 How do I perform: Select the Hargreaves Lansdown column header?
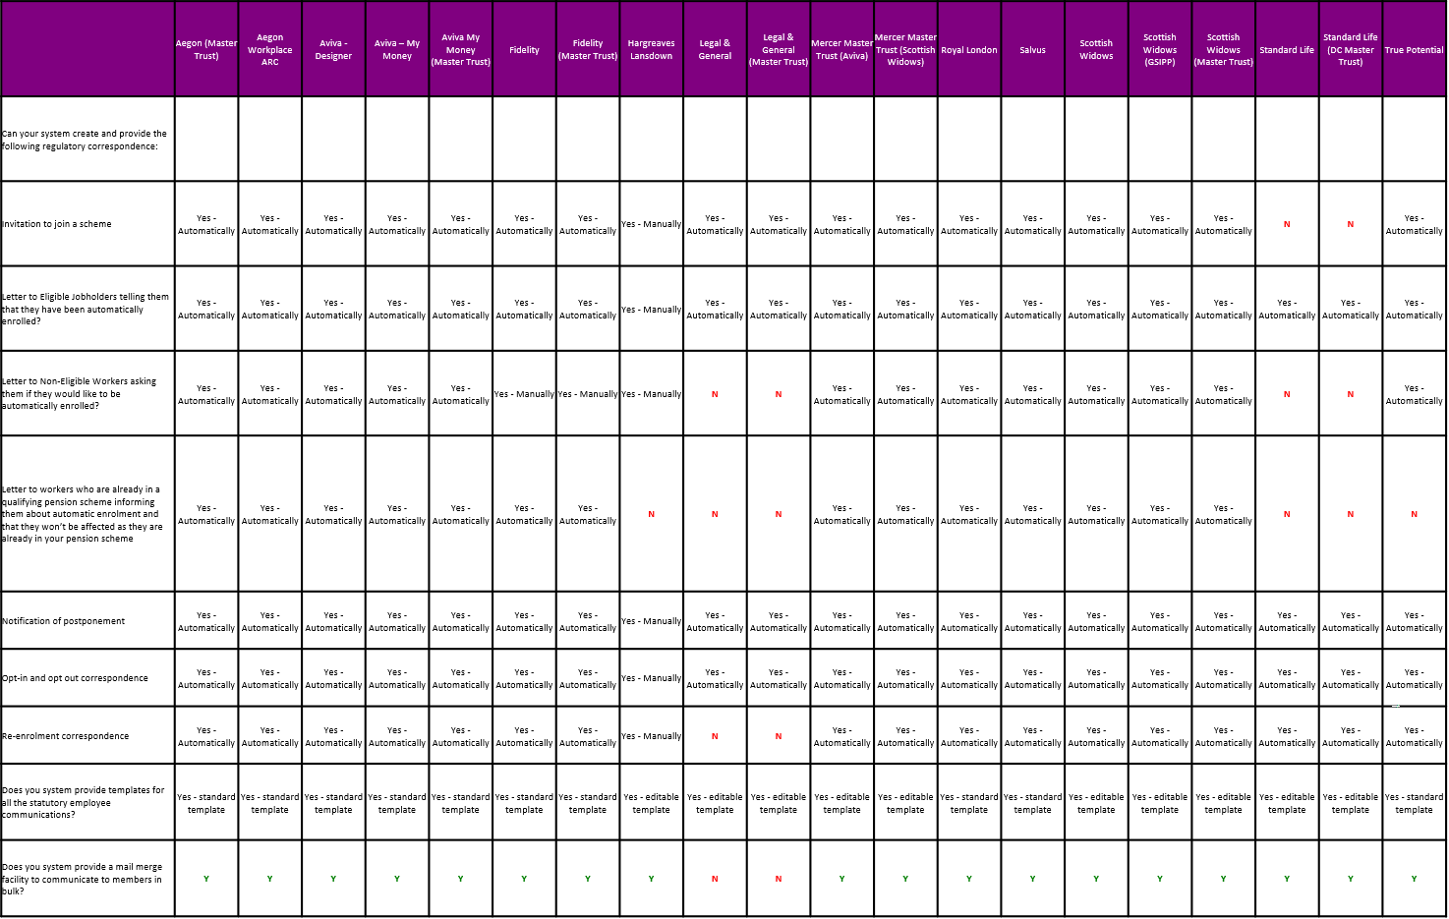pyautogui.click(x=652, y=49)
